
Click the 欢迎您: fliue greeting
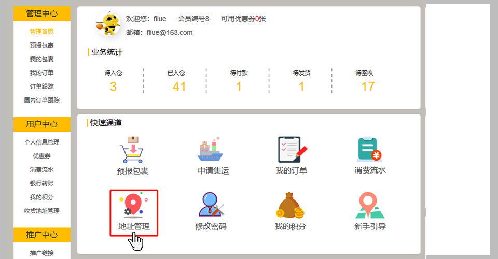click(x=146, y=19)
